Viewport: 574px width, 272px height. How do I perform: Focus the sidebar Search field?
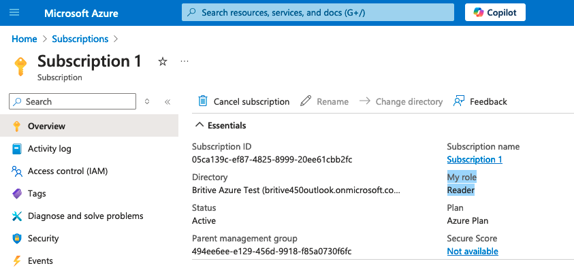point(72,101)
